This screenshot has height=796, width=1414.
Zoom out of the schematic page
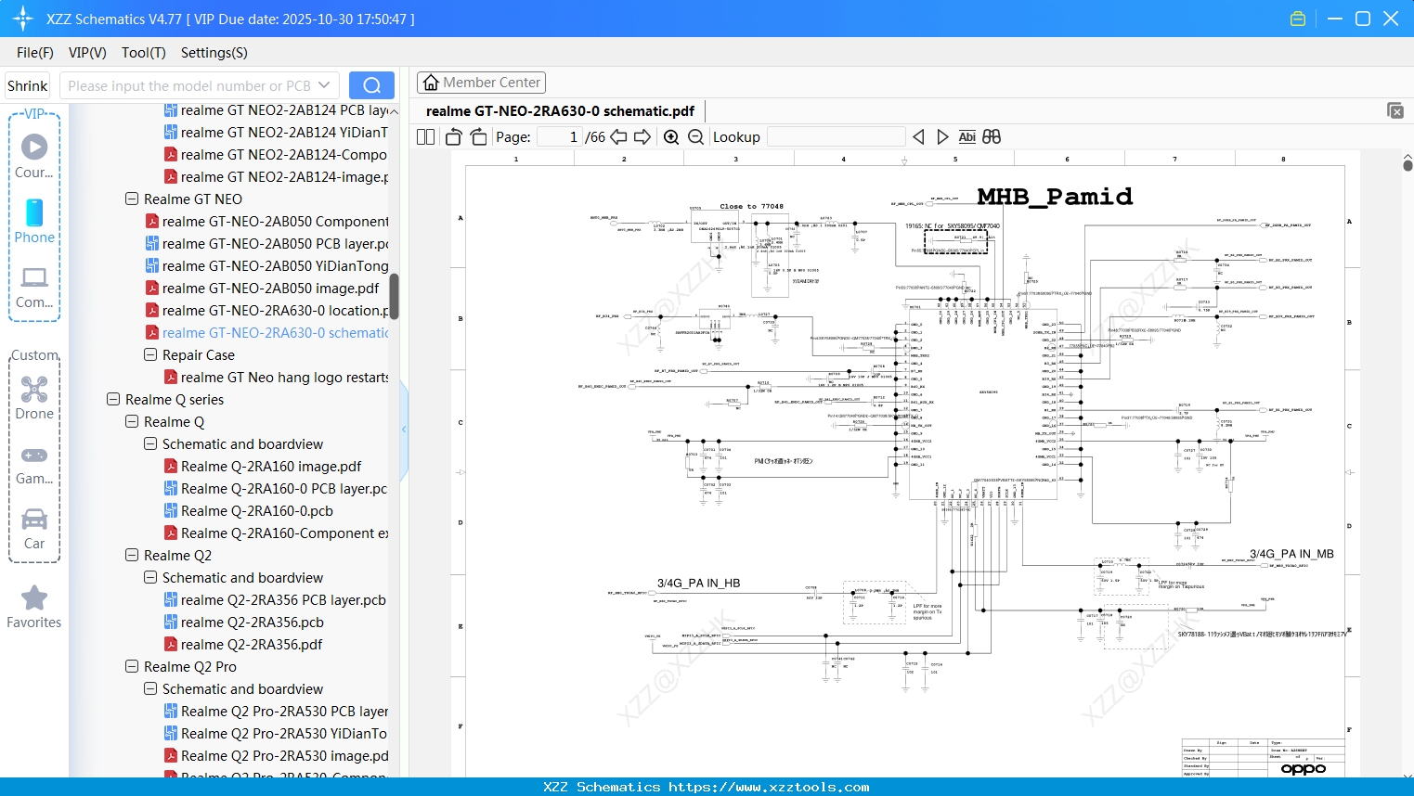point(694,136)
